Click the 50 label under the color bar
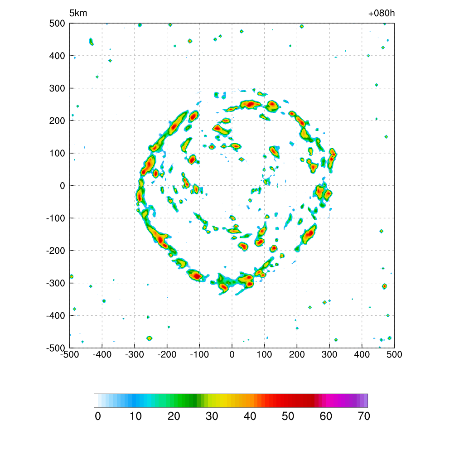464x464 pixels. 288,416
